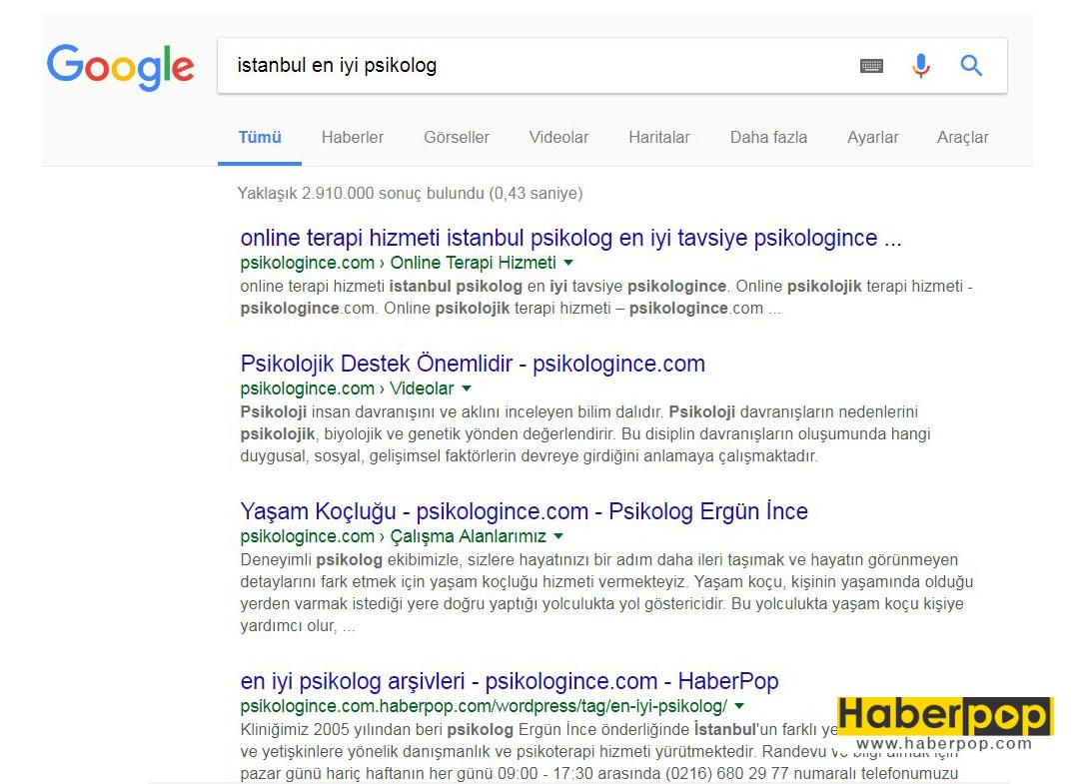
Task: Focus the search box with 'istanbul en iyi psikolog'
Action: point(611,66)
